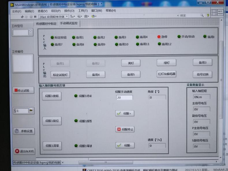Toggle the 伺服1使能 servo enable button

(x=52, y=96)
